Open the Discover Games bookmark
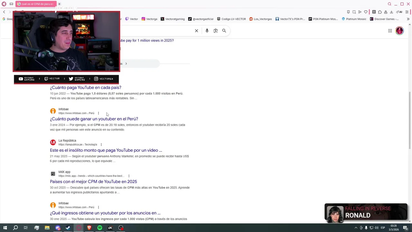The width and height of the screenshot is (412, 232). click(x=384, y=19)
